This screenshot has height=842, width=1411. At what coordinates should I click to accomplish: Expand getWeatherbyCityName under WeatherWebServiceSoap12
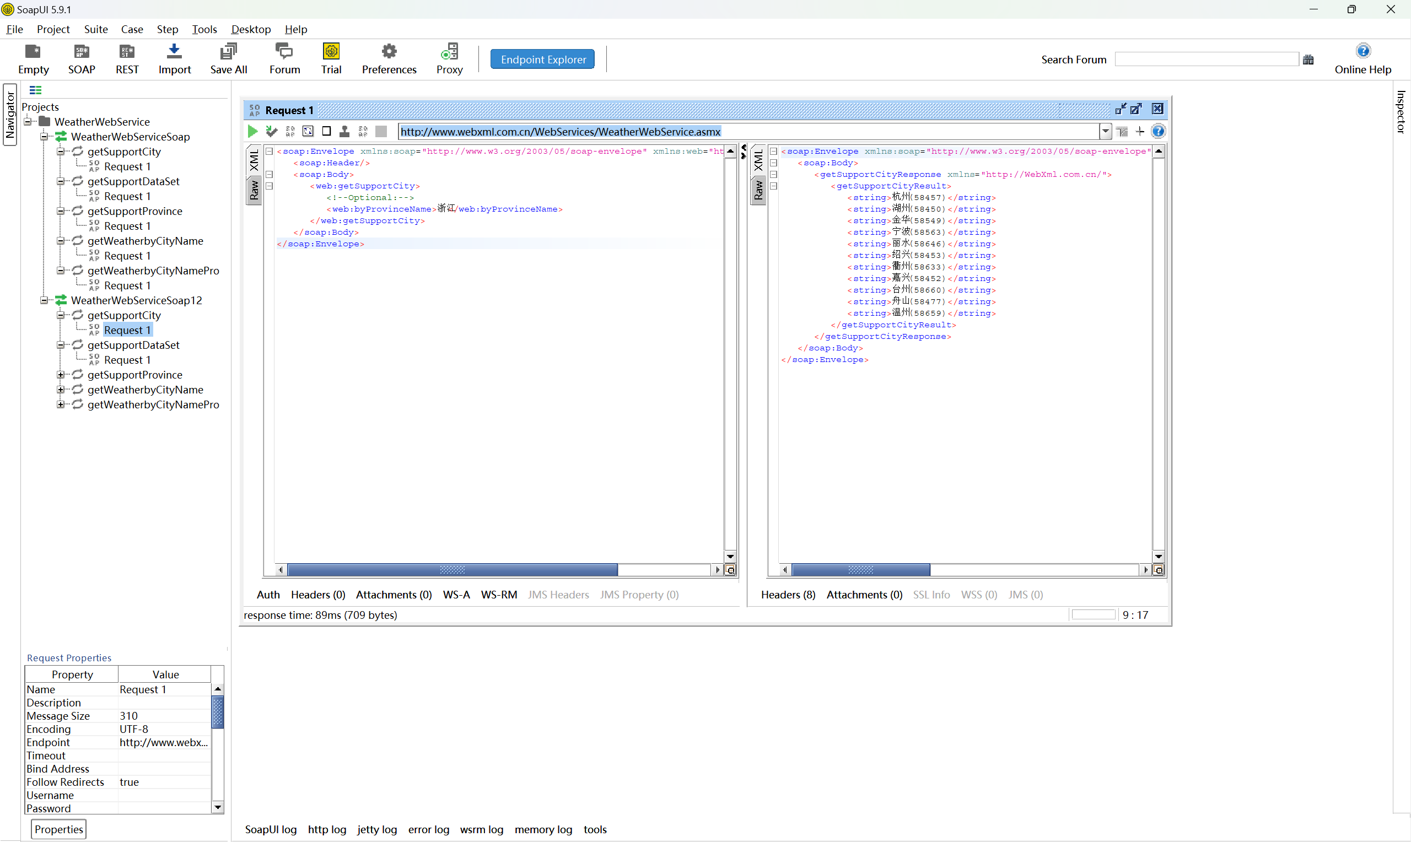pos(60,390)
